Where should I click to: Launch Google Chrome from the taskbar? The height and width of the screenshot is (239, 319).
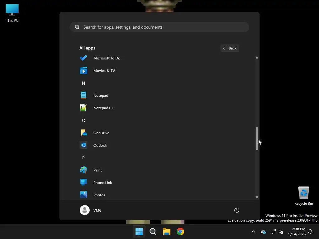180,232
